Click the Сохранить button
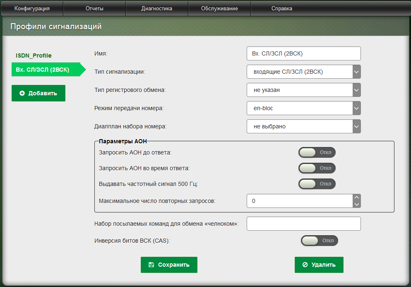411x287 pixels. pos(169,265)
